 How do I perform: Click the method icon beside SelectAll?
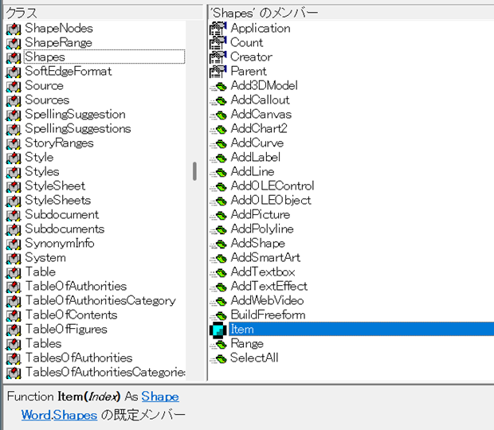pyautogui.click(x=218, y=359)
